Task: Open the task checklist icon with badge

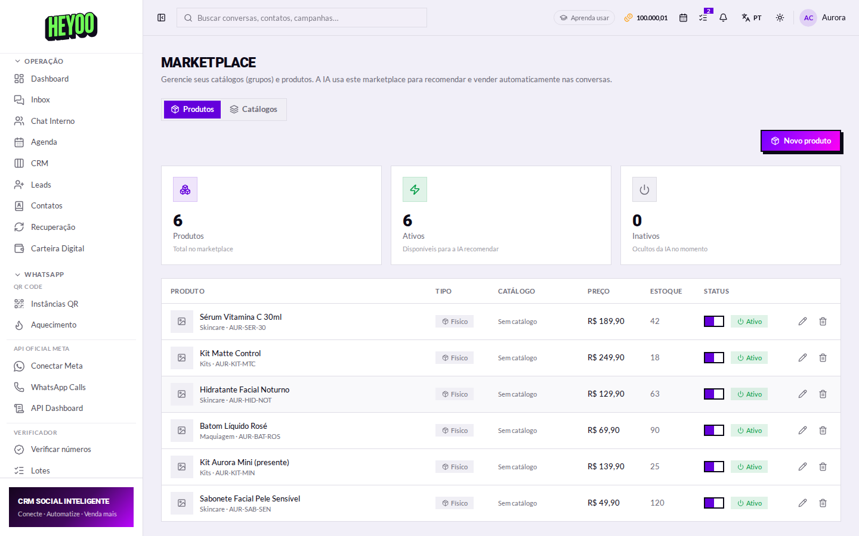Action: click(703, 18)
